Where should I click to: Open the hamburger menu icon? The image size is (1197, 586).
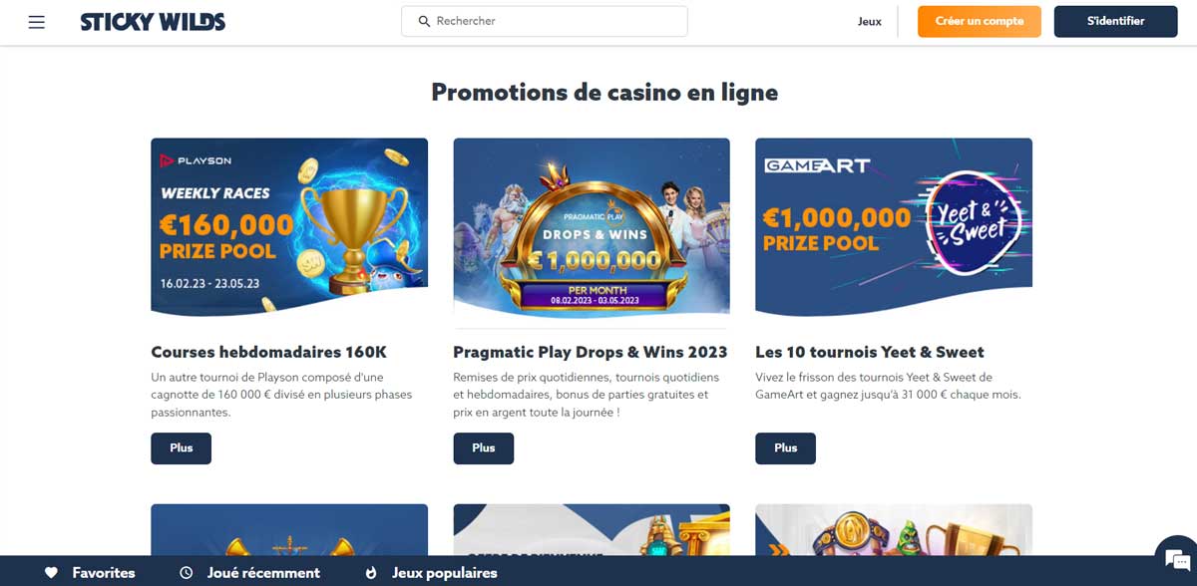pyautogui.click(x=37, y=22)
